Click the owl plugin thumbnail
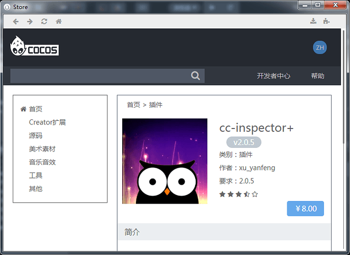Image resolution: width=350 pixels, height=255 pixels. [x=165, y=161]
